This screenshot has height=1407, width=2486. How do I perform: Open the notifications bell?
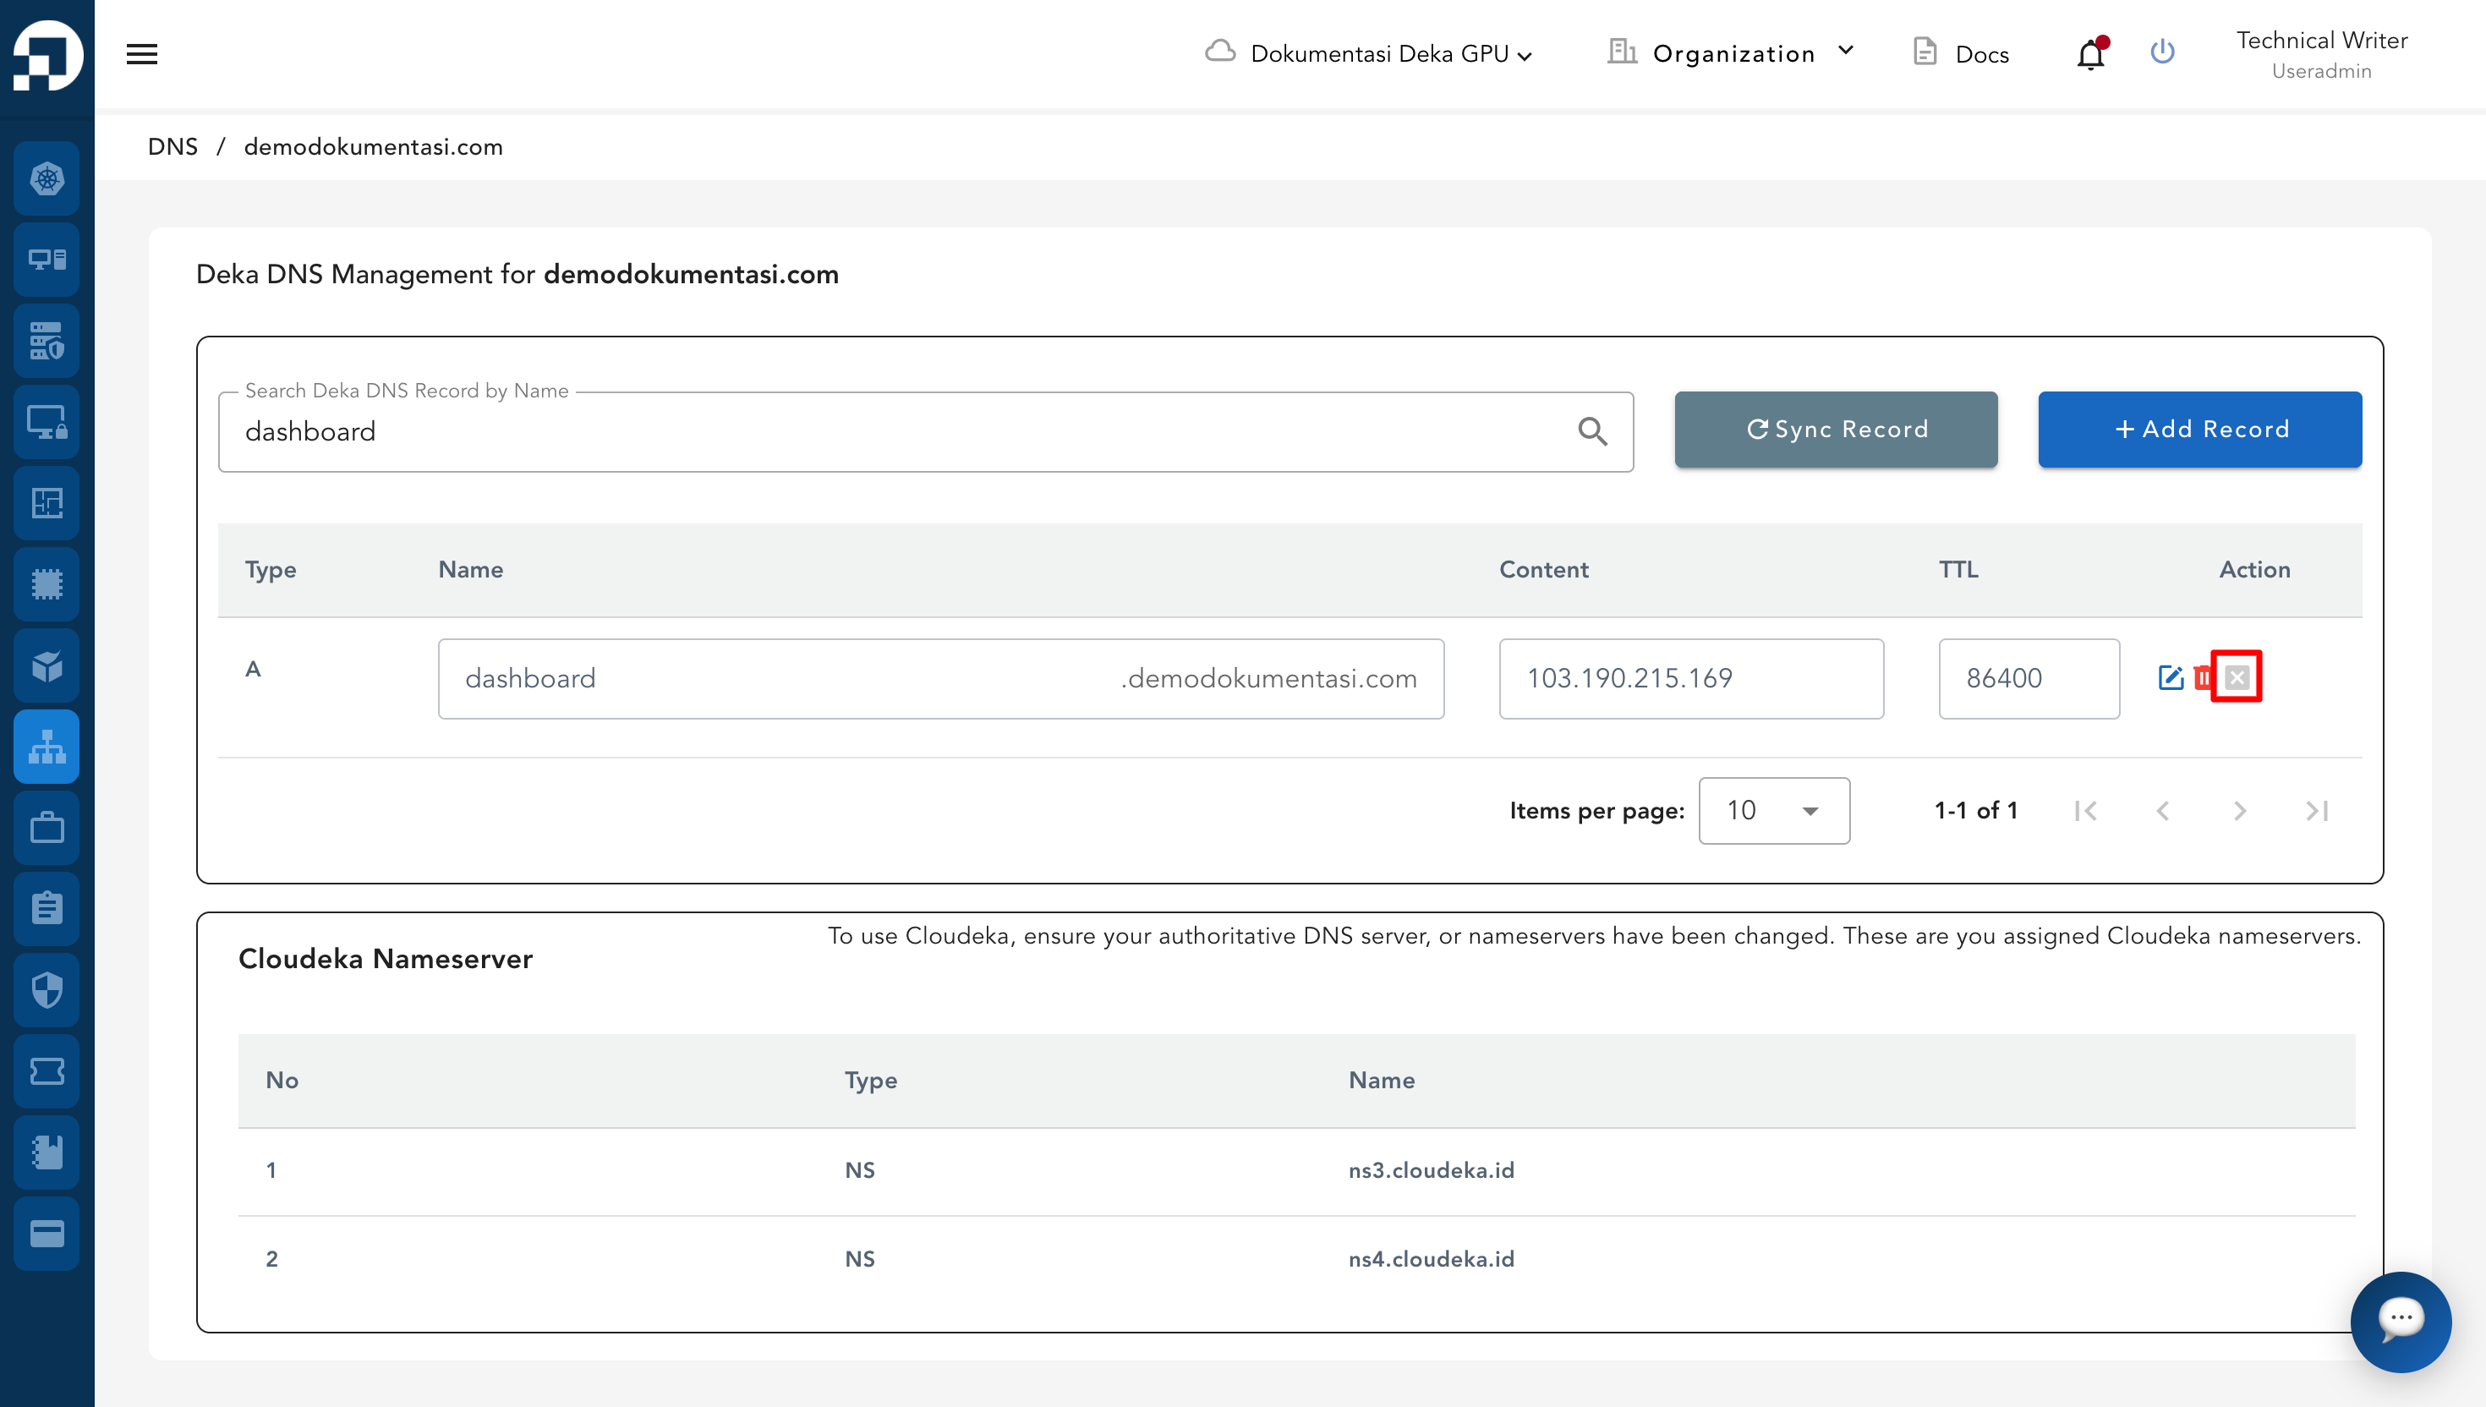click(x=2090, y=54)
